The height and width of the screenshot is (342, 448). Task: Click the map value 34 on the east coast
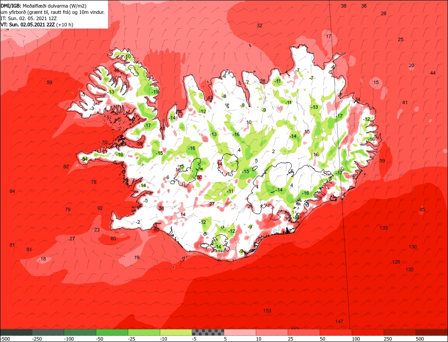[358, 99]
